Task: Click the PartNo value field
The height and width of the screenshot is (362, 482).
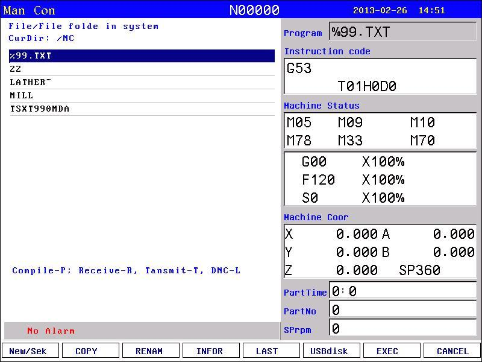Action: coord(402,309)
